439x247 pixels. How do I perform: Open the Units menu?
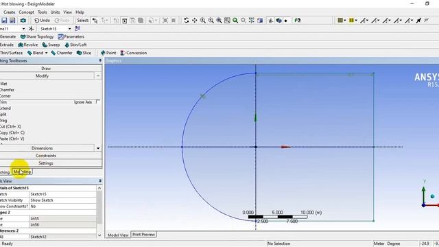point(55,12)
